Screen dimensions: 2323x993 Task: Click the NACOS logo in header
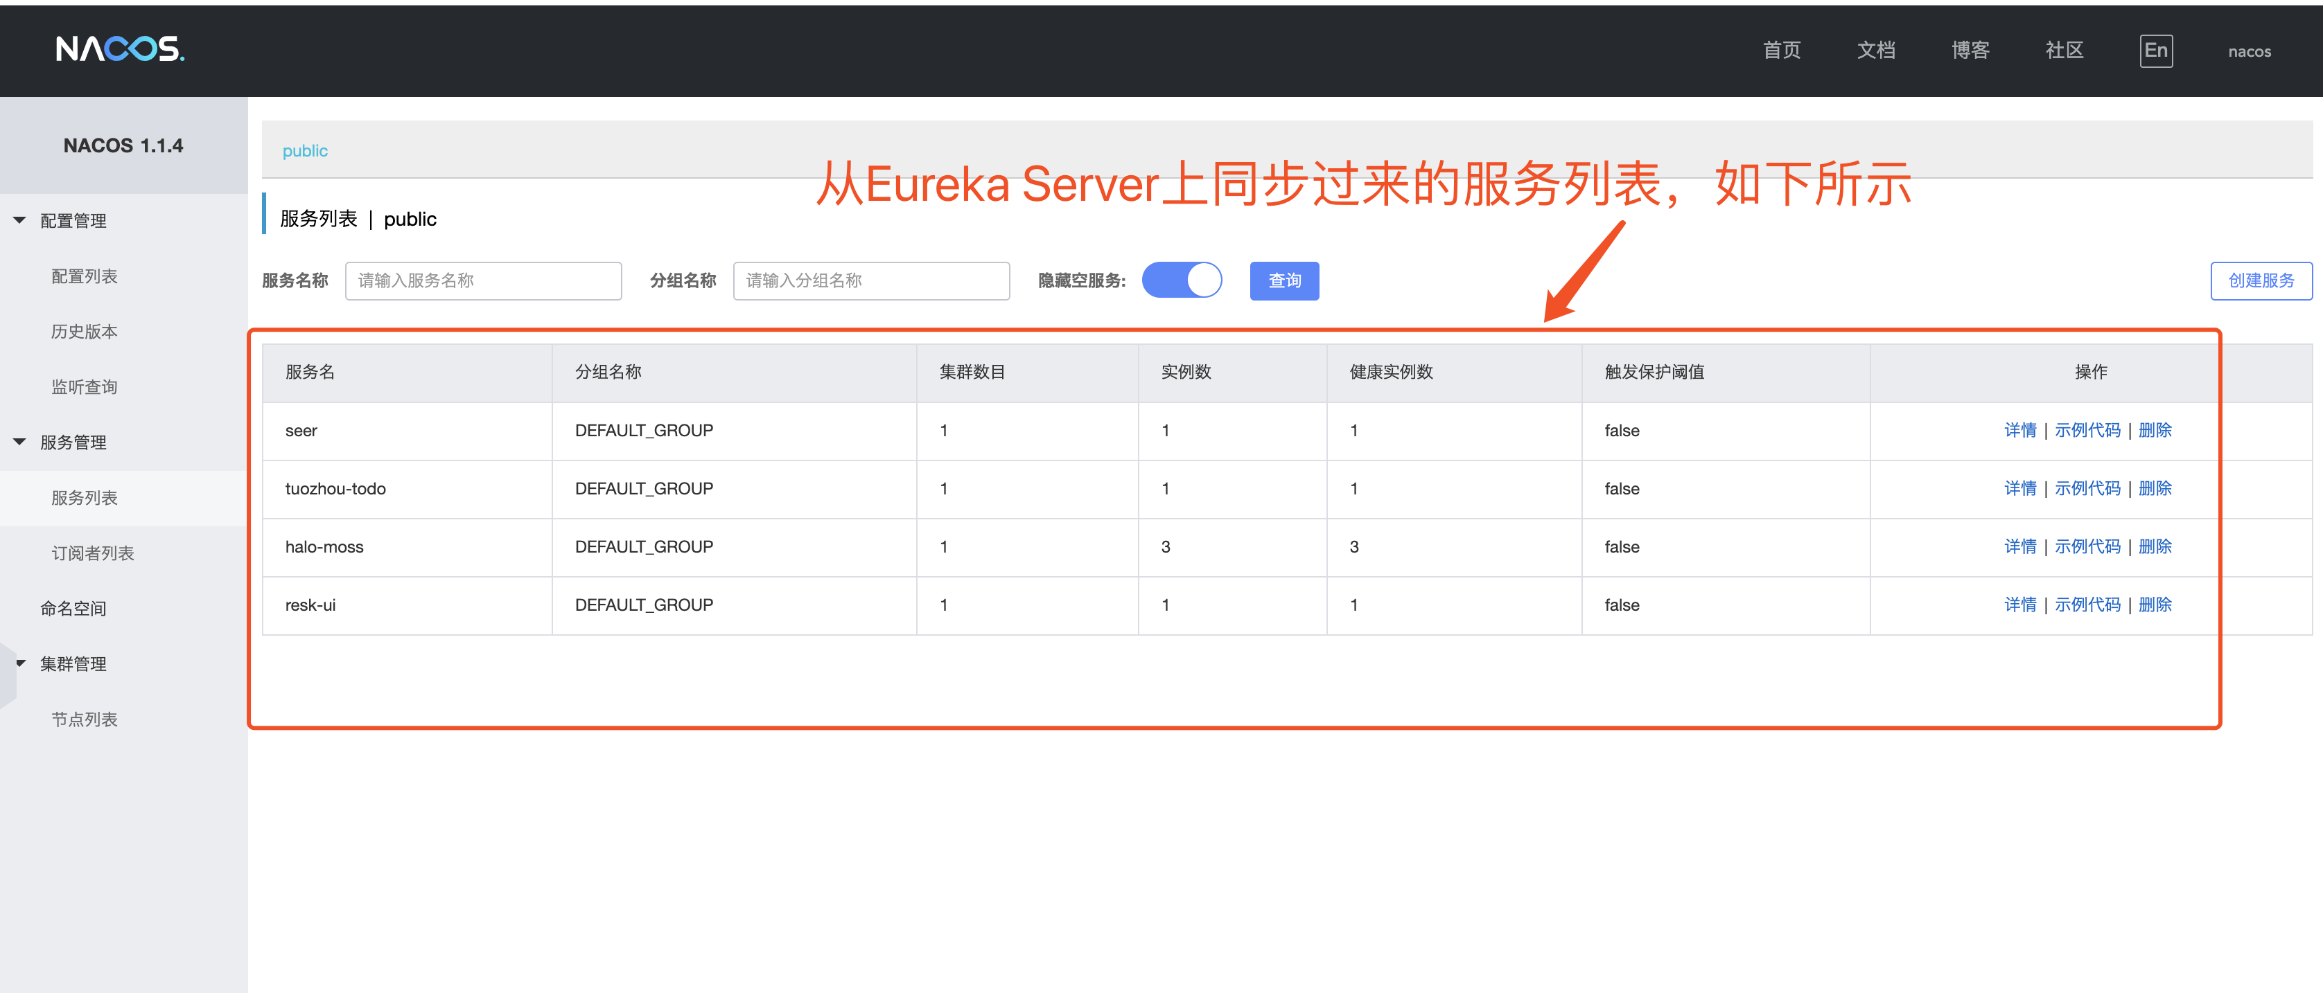click(120, 48)
